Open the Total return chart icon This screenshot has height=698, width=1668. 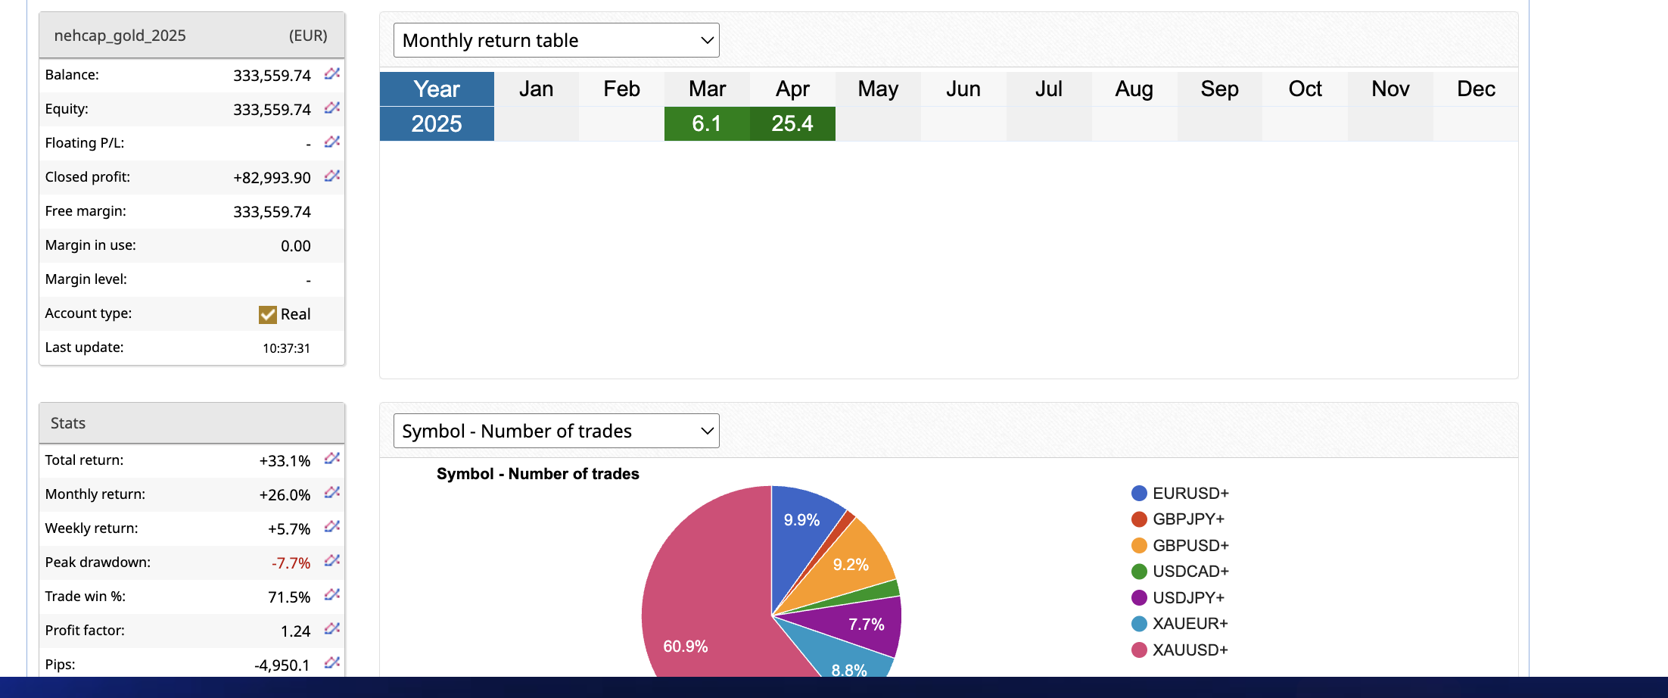pos(331,459)
